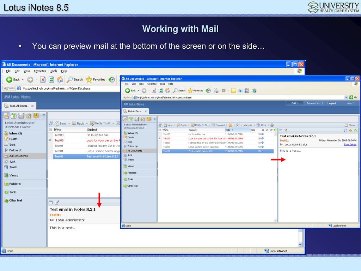This screenshot has height=271, width=361.
Task: Click the edit icon above the bottom preview in back window
Action: point(57,203)
